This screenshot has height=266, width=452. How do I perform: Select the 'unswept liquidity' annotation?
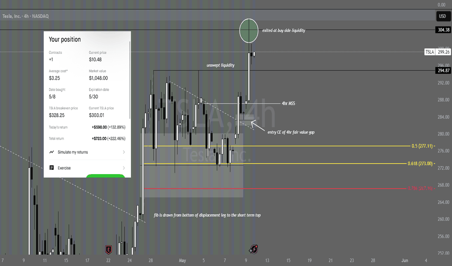[x=221, y=65]
